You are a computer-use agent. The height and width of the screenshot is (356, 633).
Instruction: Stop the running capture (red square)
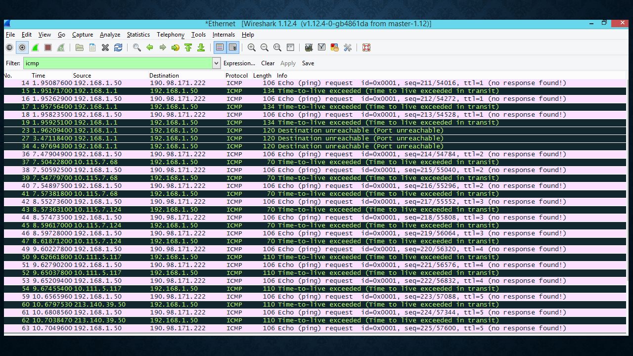[x=48, y=47]
